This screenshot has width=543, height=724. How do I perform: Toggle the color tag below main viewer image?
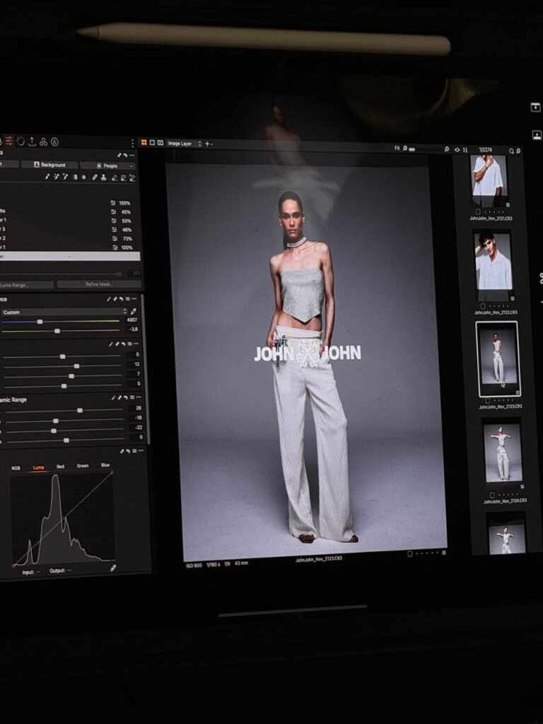[x=444, y=553]
